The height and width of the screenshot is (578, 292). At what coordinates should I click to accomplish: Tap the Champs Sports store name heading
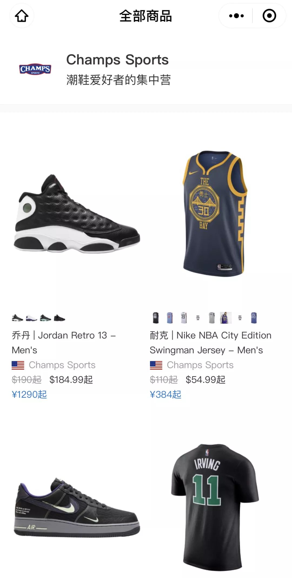[x=117, y=60]
